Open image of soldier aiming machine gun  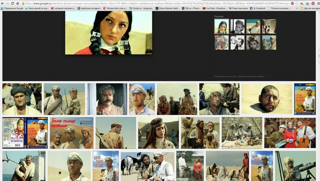(x=295, y=166)
